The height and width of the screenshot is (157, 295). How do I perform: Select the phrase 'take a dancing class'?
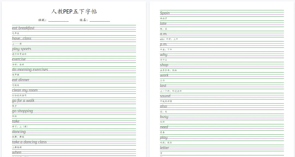point(29,142)
